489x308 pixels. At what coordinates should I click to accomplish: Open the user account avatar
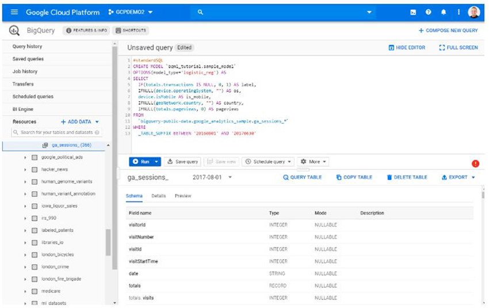point(473,12)
